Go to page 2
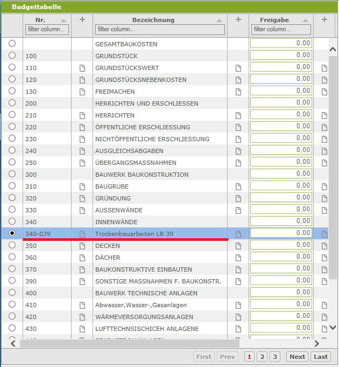Image resolution: width=339 pixels, height=367 pixels. click(262, 357)
